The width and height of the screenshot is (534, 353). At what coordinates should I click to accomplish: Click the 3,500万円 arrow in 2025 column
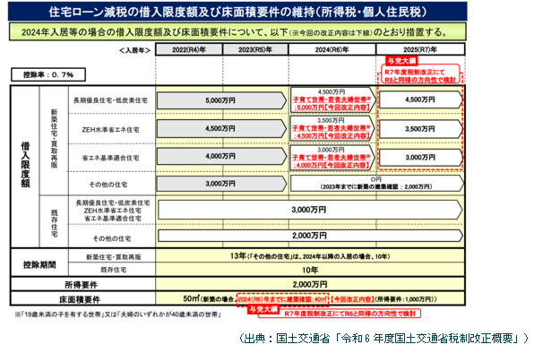click(x=421, y=129)
